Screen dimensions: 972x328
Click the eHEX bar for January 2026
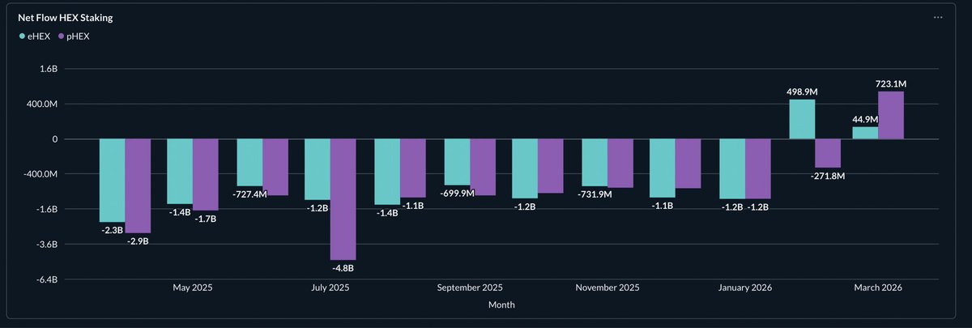point(732,169)
